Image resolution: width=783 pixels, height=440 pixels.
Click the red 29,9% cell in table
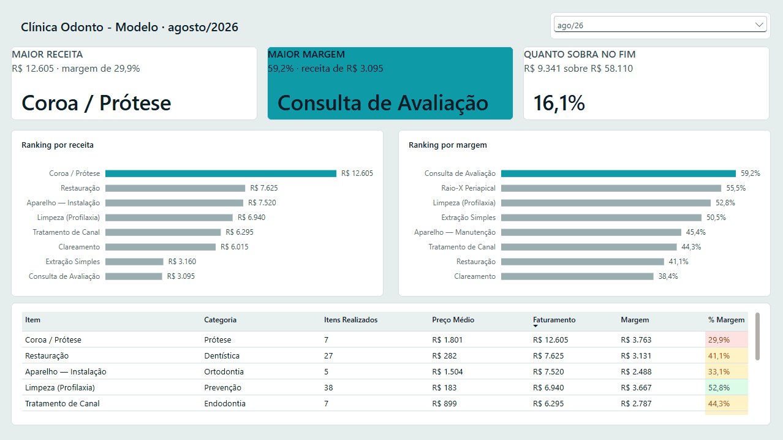point(727,339)
